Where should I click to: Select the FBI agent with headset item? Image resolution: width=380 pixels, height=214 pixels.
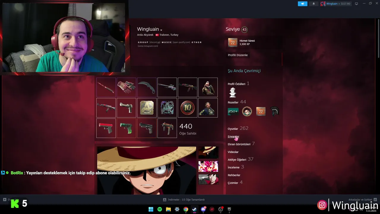tap(208, 108)
